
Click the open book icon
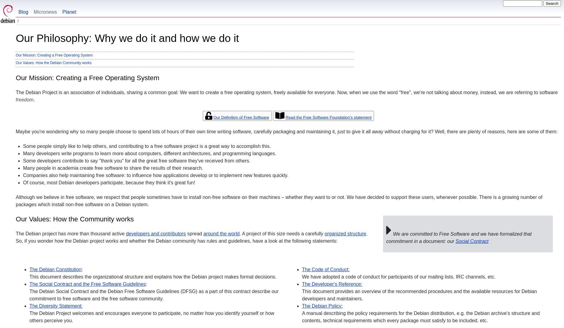(x=280, y=116)
